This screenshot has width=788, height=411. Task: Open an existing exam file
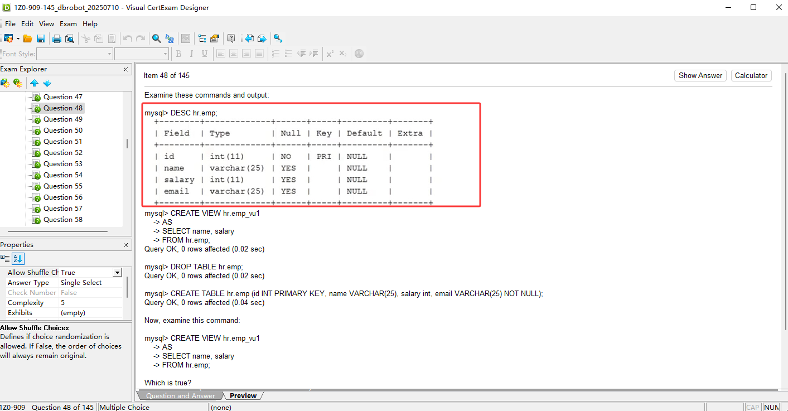27,38
